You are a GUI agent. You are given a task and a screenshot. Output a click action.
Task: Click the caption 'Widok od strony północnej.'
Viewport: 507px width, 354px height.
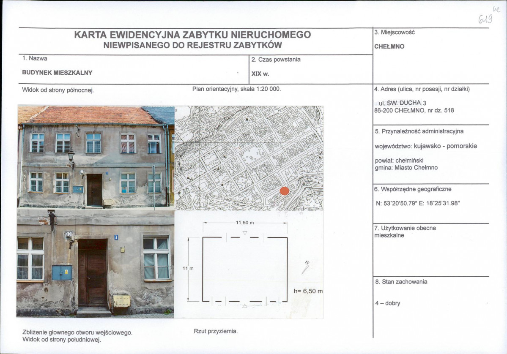(x=58, y=90)
